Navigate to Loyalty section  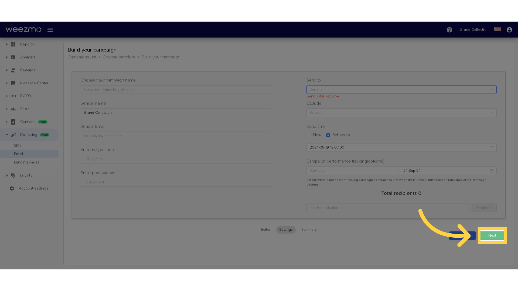pos(26,175)
